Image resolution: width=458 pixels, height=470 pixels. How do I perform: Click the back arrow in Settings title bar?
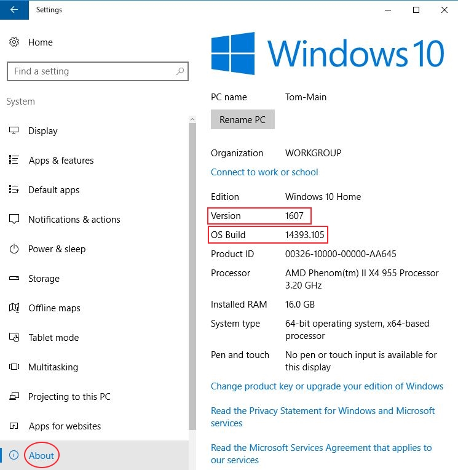pyautogui.click(x=14, y=10)
